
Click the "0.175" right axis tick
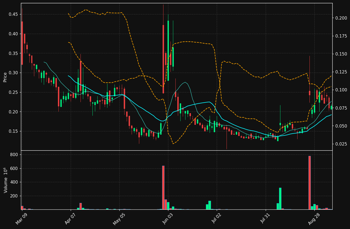341,36
